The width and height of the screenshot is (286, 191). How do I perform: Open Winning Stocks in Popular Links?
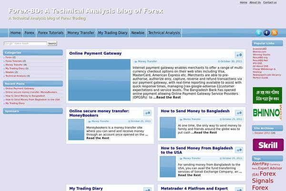coord(261,54)
